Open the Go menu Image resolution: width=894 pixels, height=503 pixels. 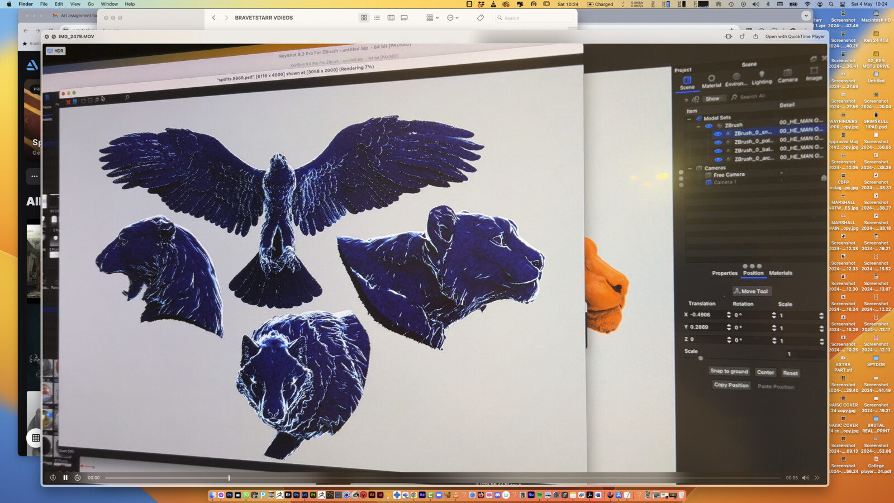pyautogui.click(x=91, y=4)
